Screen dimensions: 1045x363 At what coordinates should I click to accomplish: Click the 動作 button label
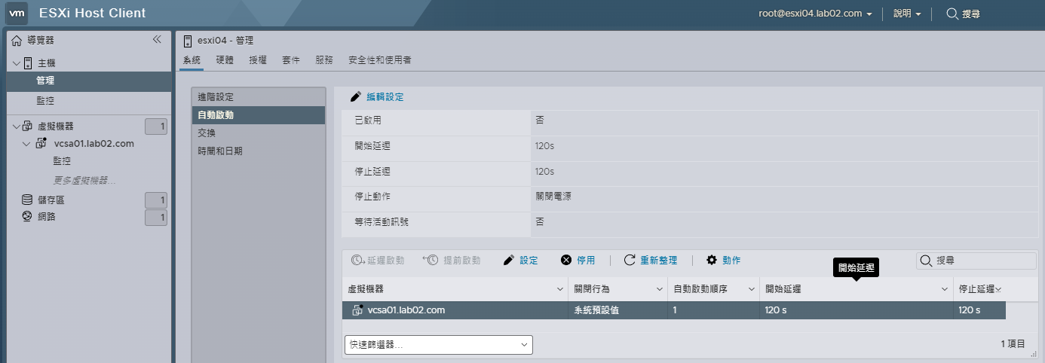click(x=731, y=260)
